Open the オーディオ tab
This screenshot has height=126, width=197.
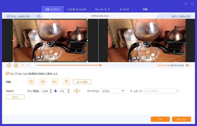point(124,9)
